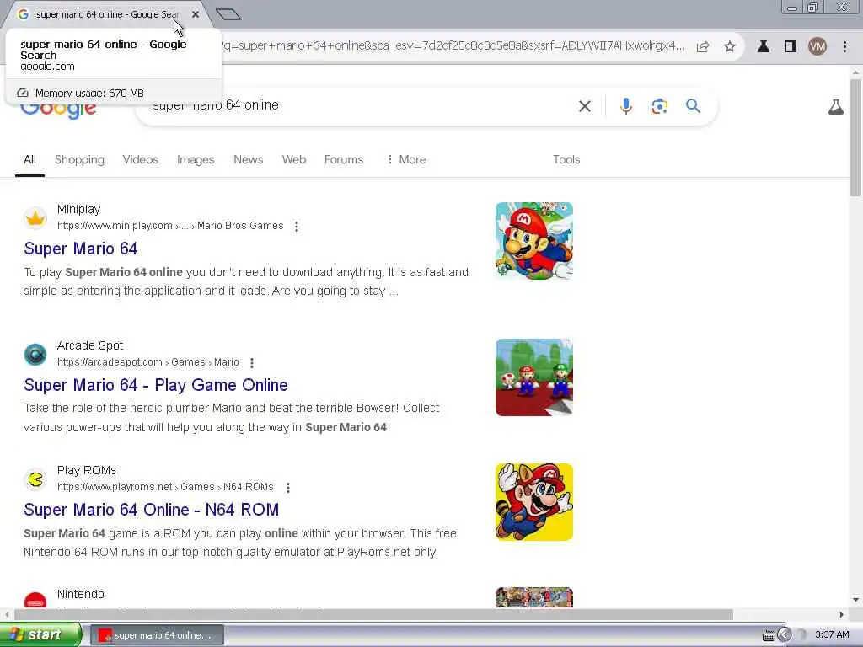Open Arcade Spot result options menu
This screenshot has width=863, height=647.
pos(252,362)
